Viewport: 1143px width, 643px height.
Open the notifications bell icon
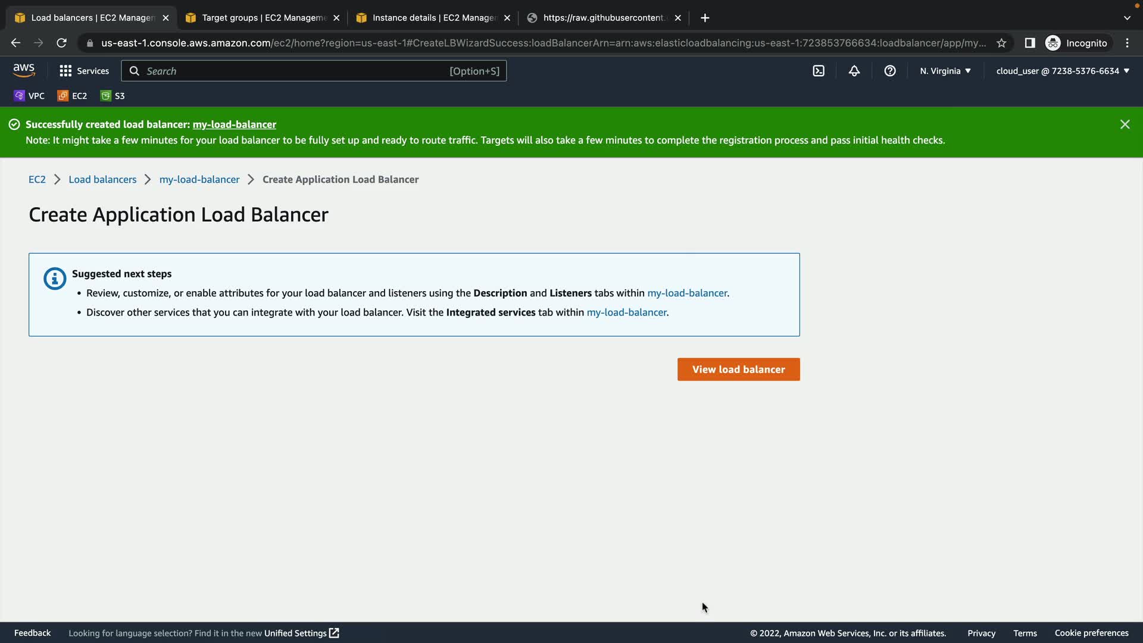(x=854, y=71)
